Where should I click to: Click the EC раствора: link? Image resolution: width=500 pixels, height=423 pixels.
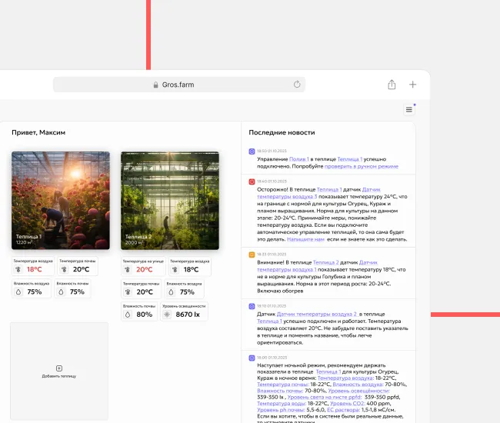click(x=343, y=410)
